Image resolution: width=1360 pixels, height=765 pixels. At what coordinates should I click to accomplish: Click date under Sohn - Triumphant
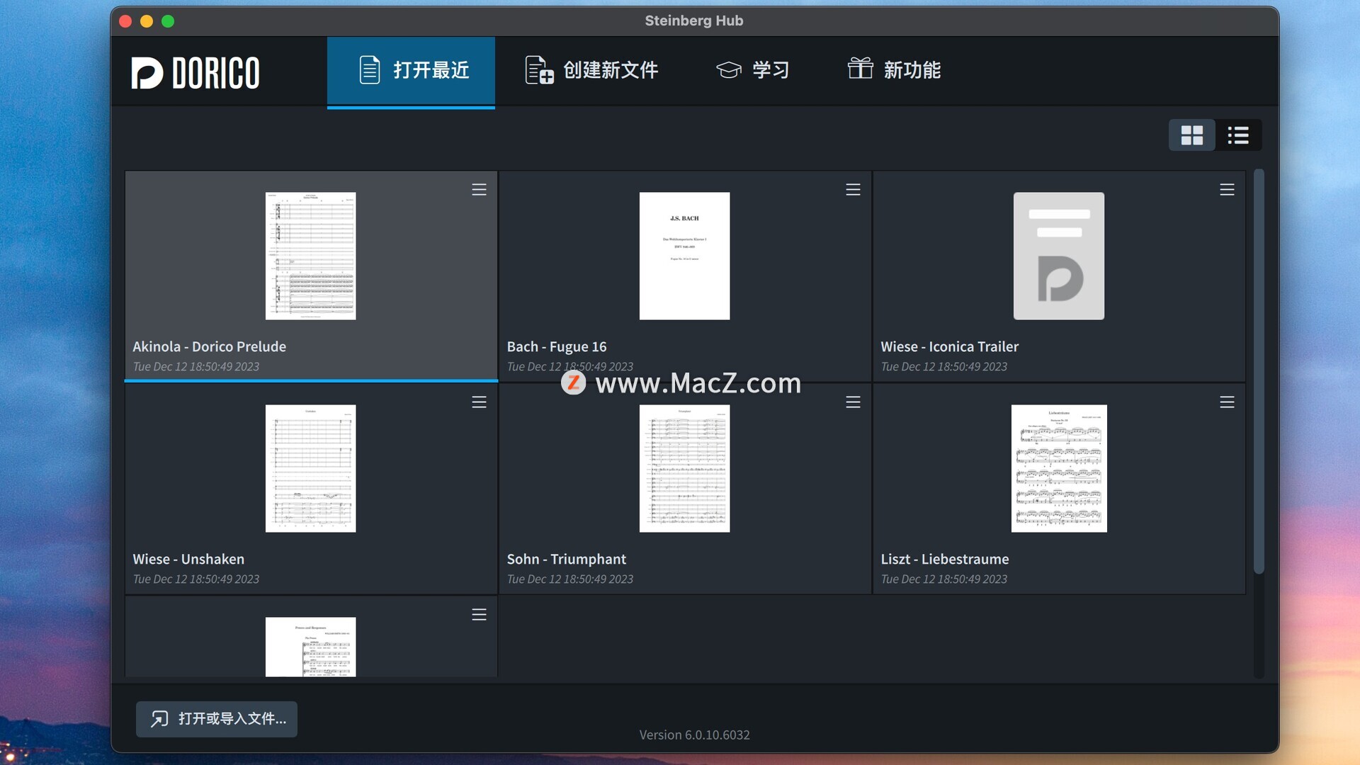(x=570, y=579)
